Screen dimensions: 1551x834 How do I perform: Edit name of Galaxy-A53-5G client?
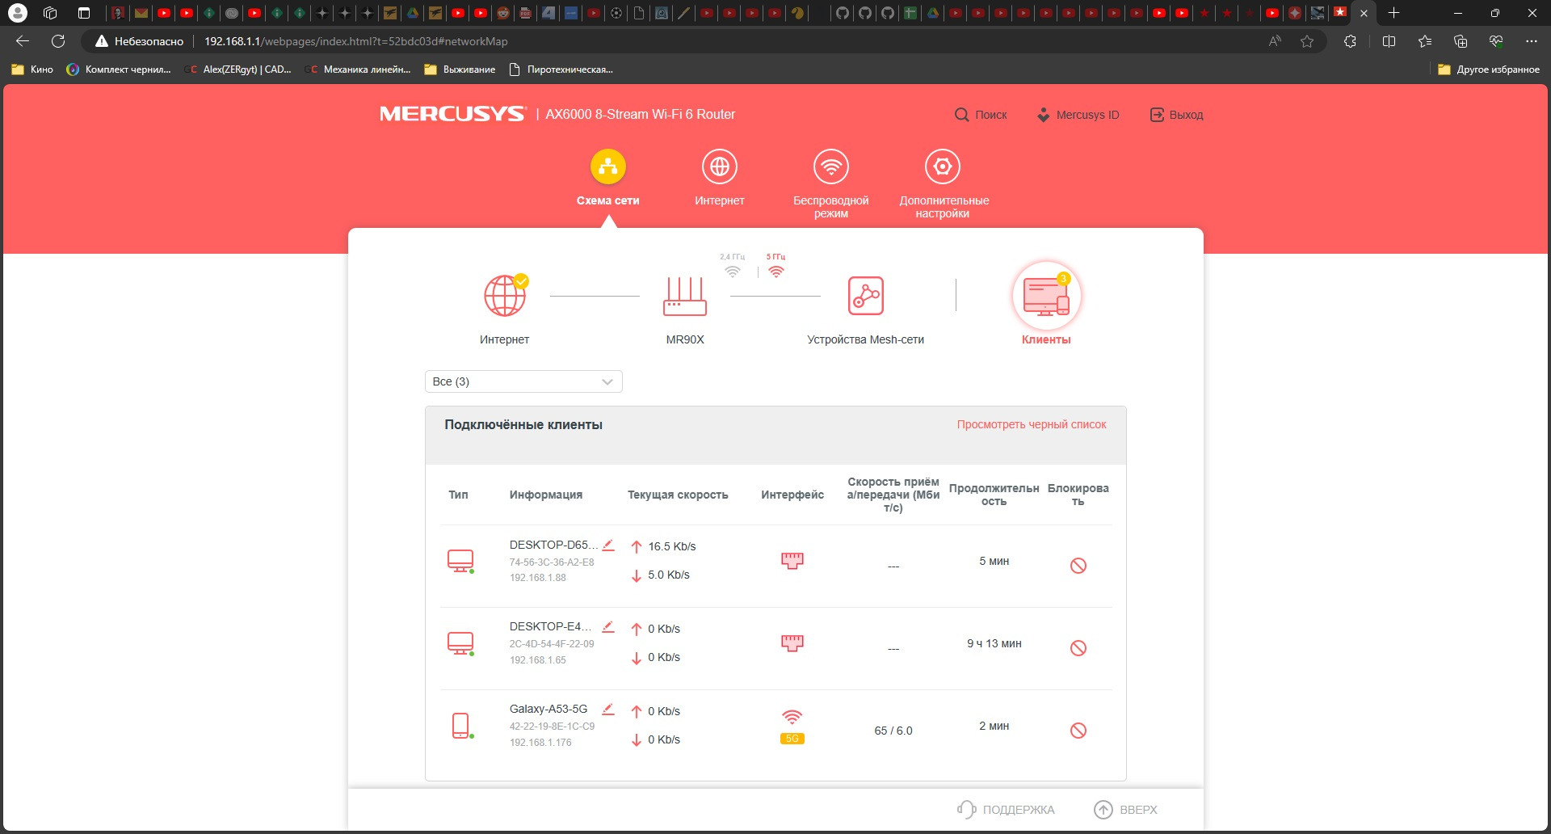click(608, 710)
